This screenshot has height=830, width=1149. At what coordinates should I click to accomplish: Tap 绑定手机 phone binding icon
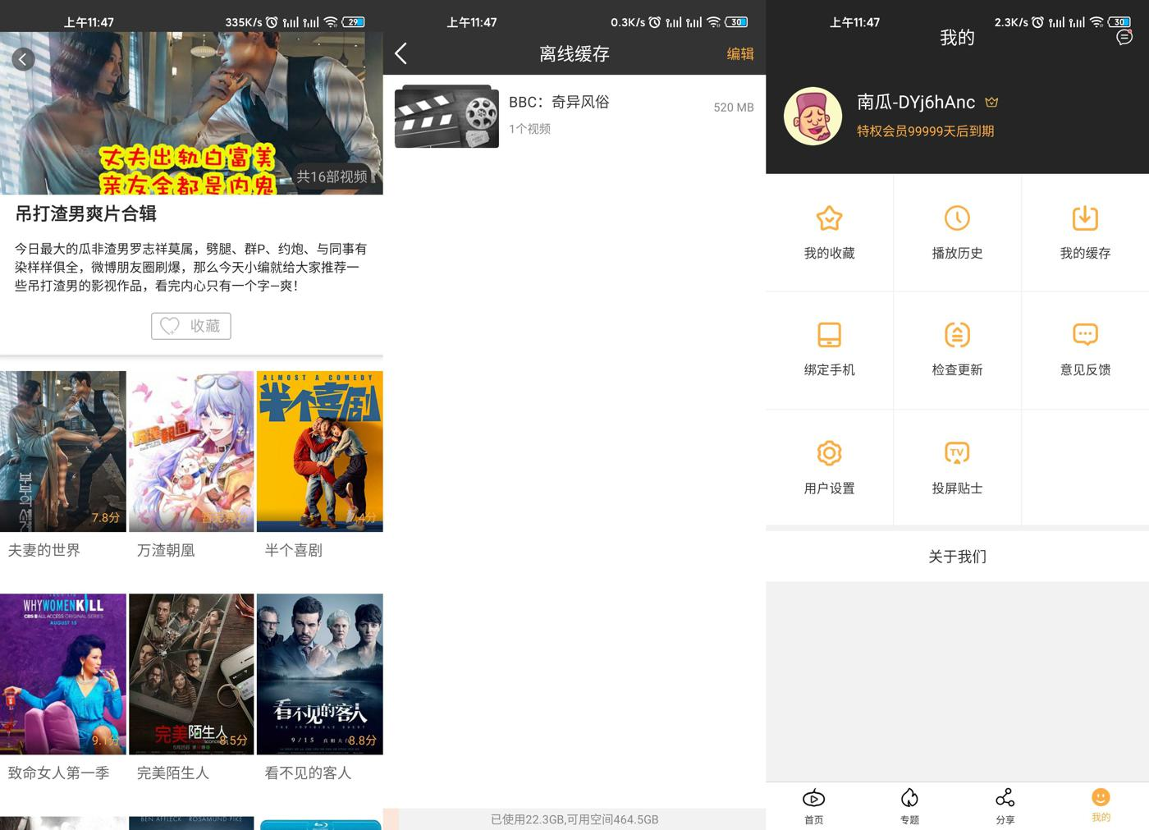[x=828, y=336]
